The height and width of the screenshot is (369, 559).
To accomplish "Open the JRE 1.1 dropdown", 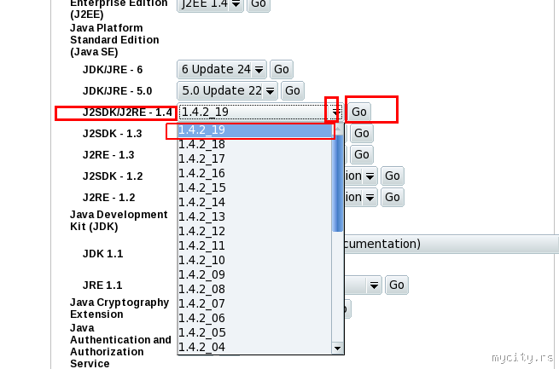I will click(x=363, y=285).
